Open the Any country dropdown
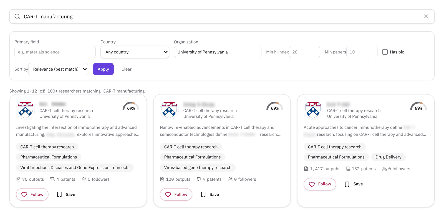This screenshot has width=444, height=210. [135, 52]
